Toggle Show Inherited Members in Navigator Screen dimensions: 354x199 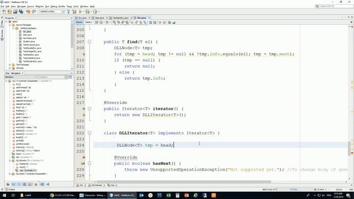pyautogui.click(x=8, y=184)
